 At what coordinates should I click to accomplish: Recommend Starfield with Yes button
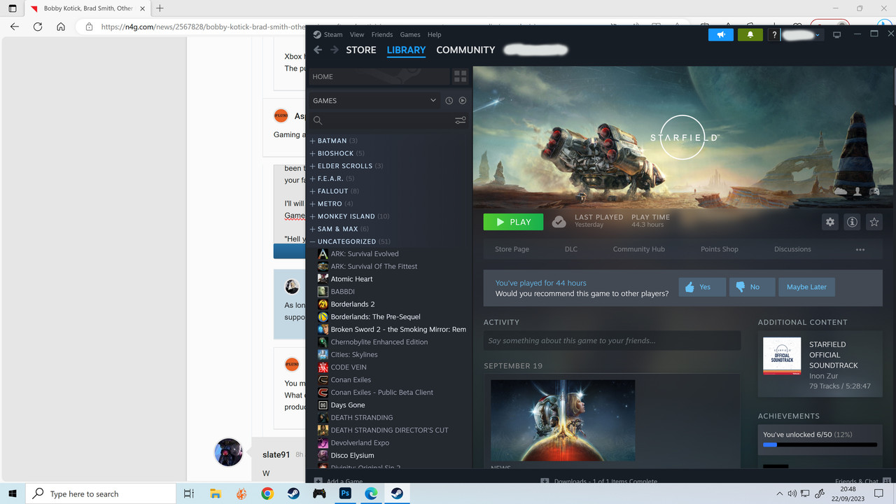coord(702,287)
